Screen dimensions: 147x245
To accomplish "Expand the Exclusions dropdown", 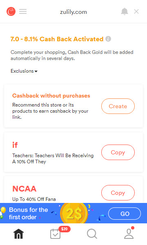I will click(24, 71).
